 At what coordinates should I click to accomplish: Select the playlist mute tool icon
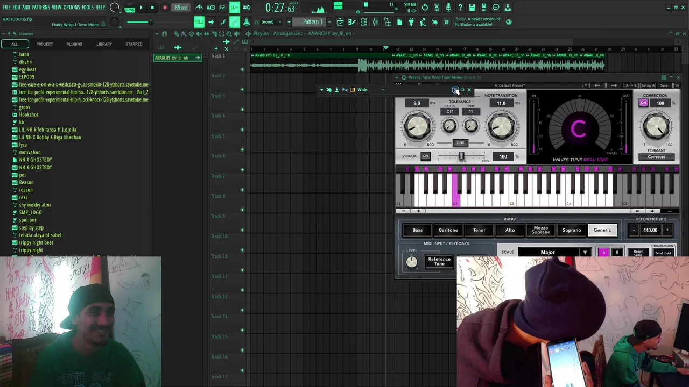pos(199,34)
